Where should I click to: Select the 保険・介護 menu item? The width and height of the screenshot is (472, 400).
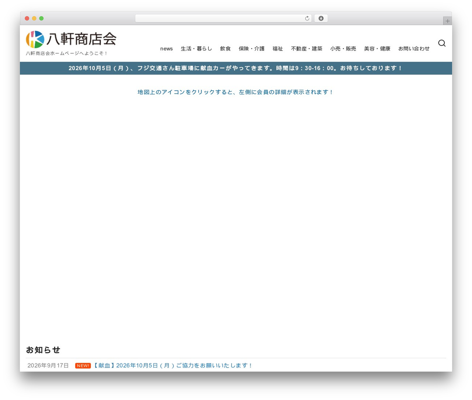(x=251, y=49)
